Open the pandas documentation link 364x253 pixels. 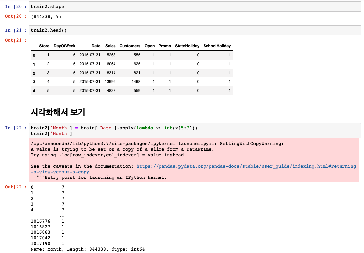point(193,169)
